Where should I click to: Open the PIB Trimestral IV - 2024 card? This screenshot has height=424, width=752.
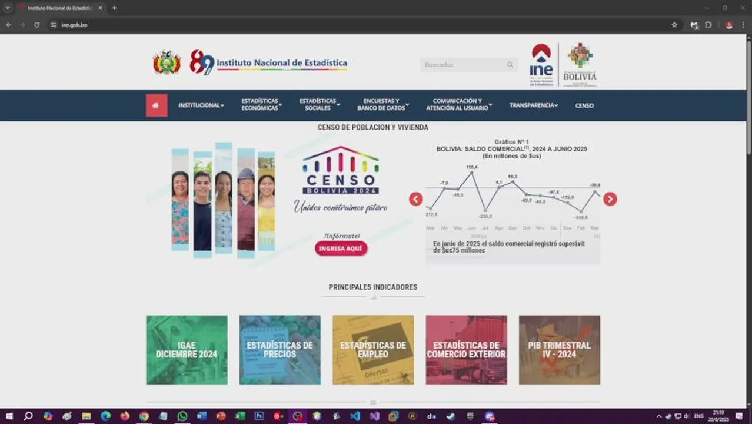pos(560,350)
